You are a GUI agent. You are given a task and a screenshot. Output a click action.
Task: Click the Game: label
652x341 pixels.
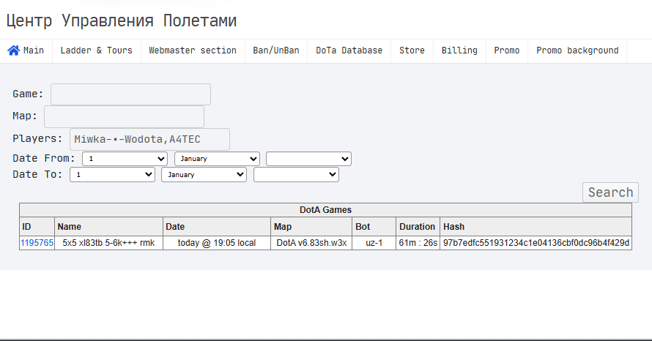click(28, 94)
